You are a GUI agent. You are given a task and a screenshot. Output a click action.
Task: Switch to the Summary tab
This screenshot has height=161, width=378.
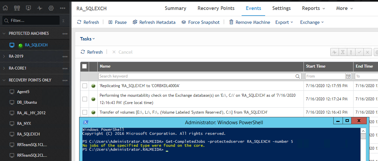[175, 8]
